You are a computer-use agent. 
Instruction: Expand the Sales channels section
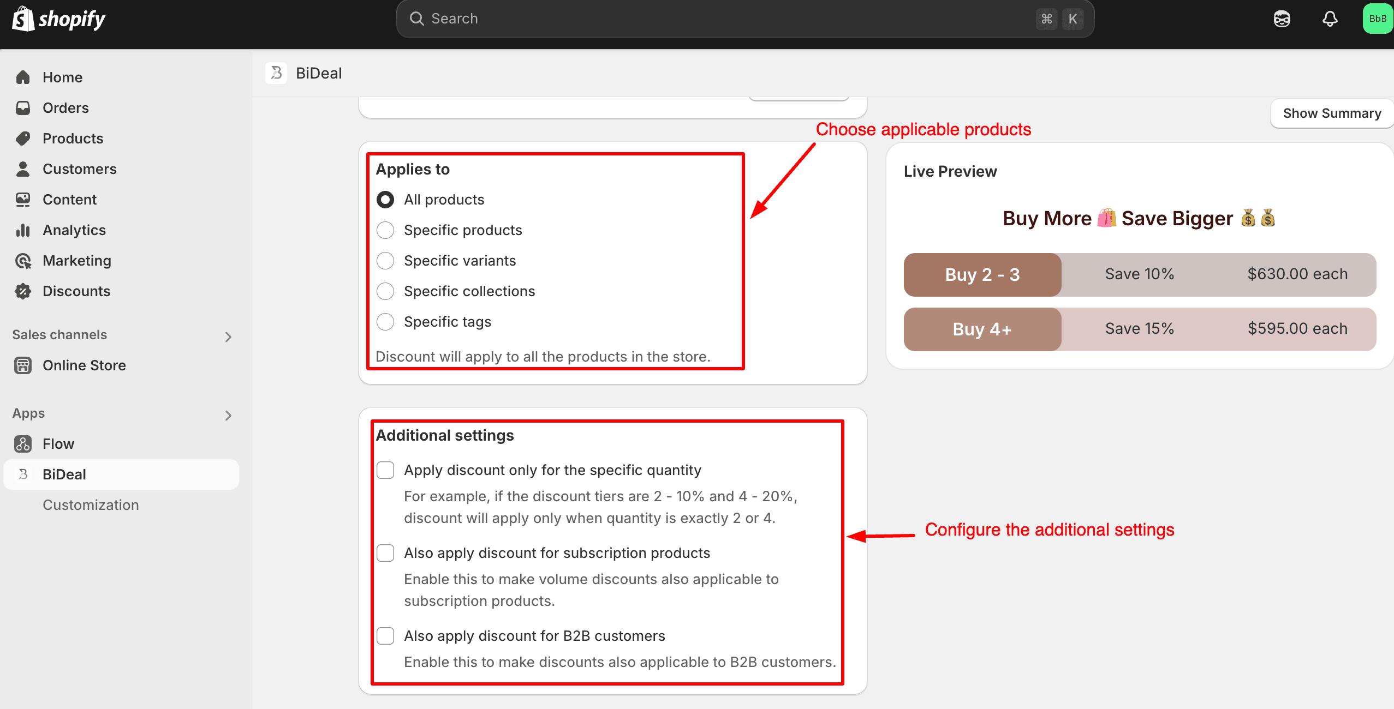coord(228,337)
